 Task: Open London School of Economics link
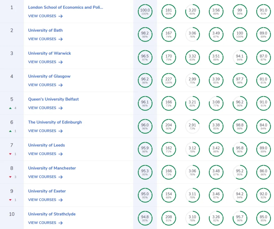click(x=65, y=7)
